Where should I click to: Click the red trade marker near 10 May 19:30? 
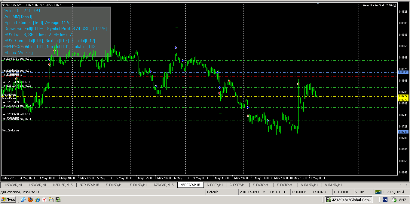[298, 84]
